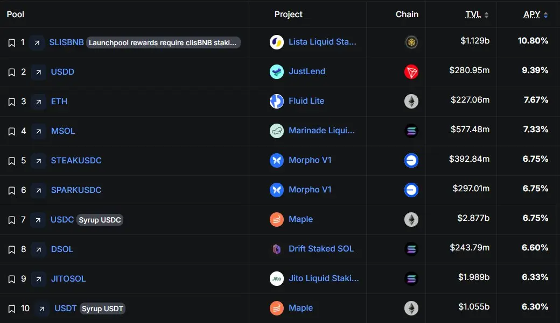Viewport: 560px width, 323px height.
Task: Sort the table by APY column
Action: point(535,15)
